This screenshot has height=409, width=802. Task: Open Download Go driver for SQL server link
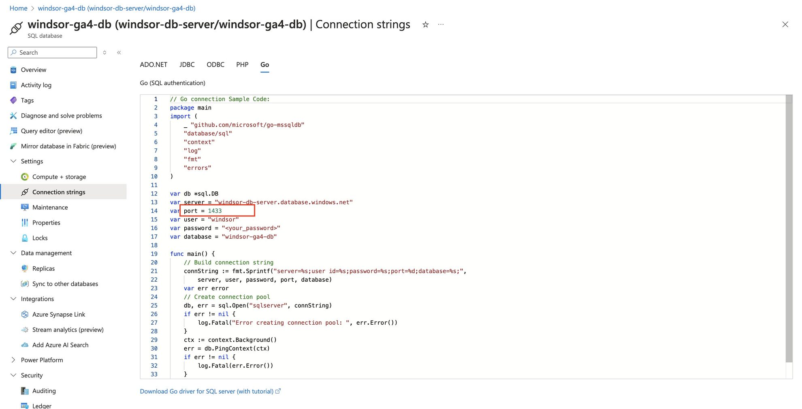click(210, 391)
